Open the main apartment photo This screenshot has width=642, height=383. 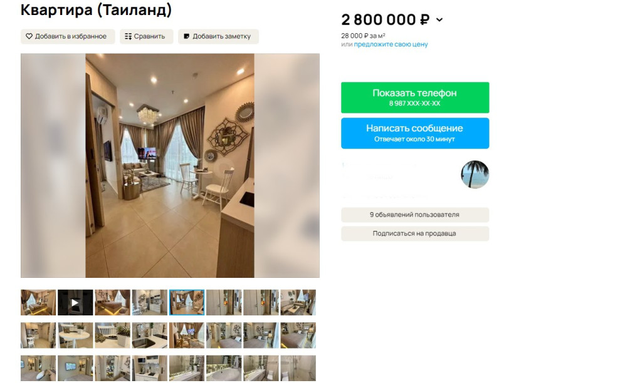(170, 166)
